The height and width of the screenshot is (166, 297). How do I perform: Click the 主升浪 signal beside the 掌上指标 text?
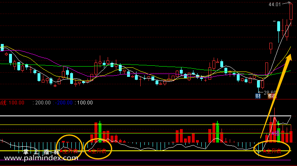68,151
